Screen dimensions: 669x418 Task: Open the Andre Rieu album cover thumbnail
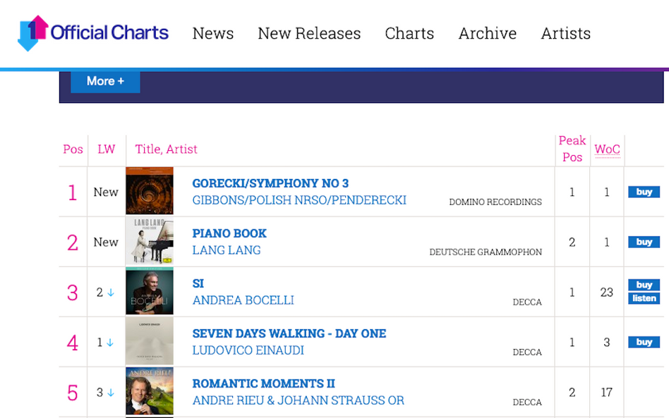pos(150,391)
